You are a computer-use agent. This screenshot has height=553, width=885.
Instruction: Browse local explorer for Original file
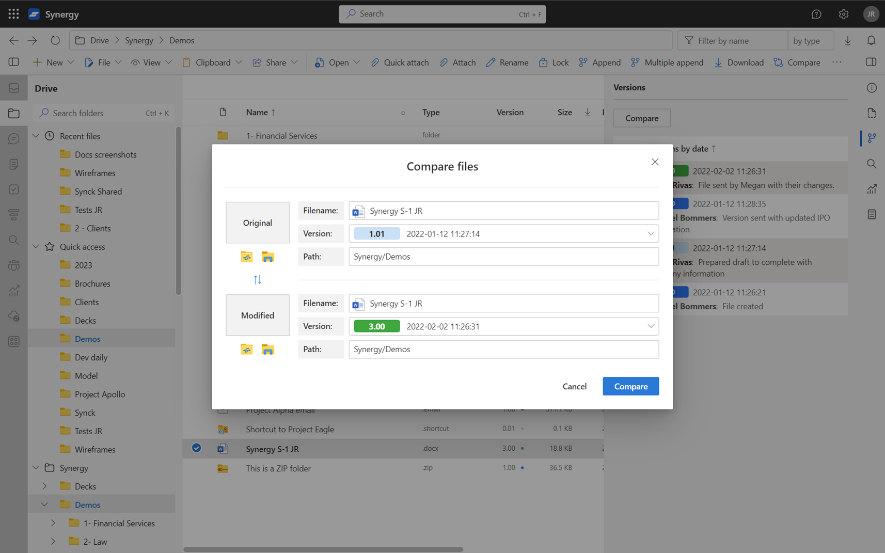point(267,257)
